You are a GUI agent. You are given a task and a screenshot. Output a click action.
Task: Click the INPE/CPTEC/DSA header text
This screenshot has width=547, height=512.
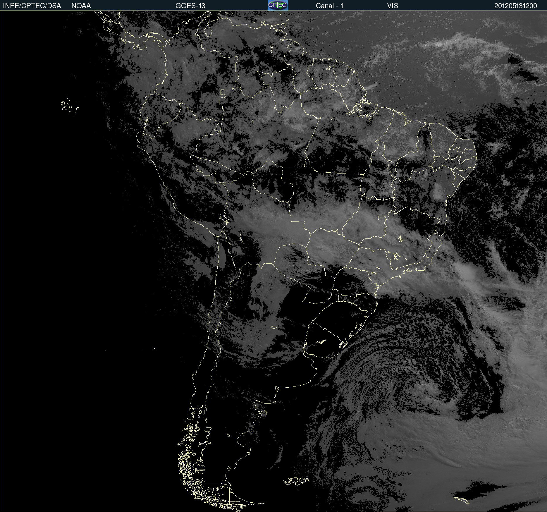click(32, 6)
